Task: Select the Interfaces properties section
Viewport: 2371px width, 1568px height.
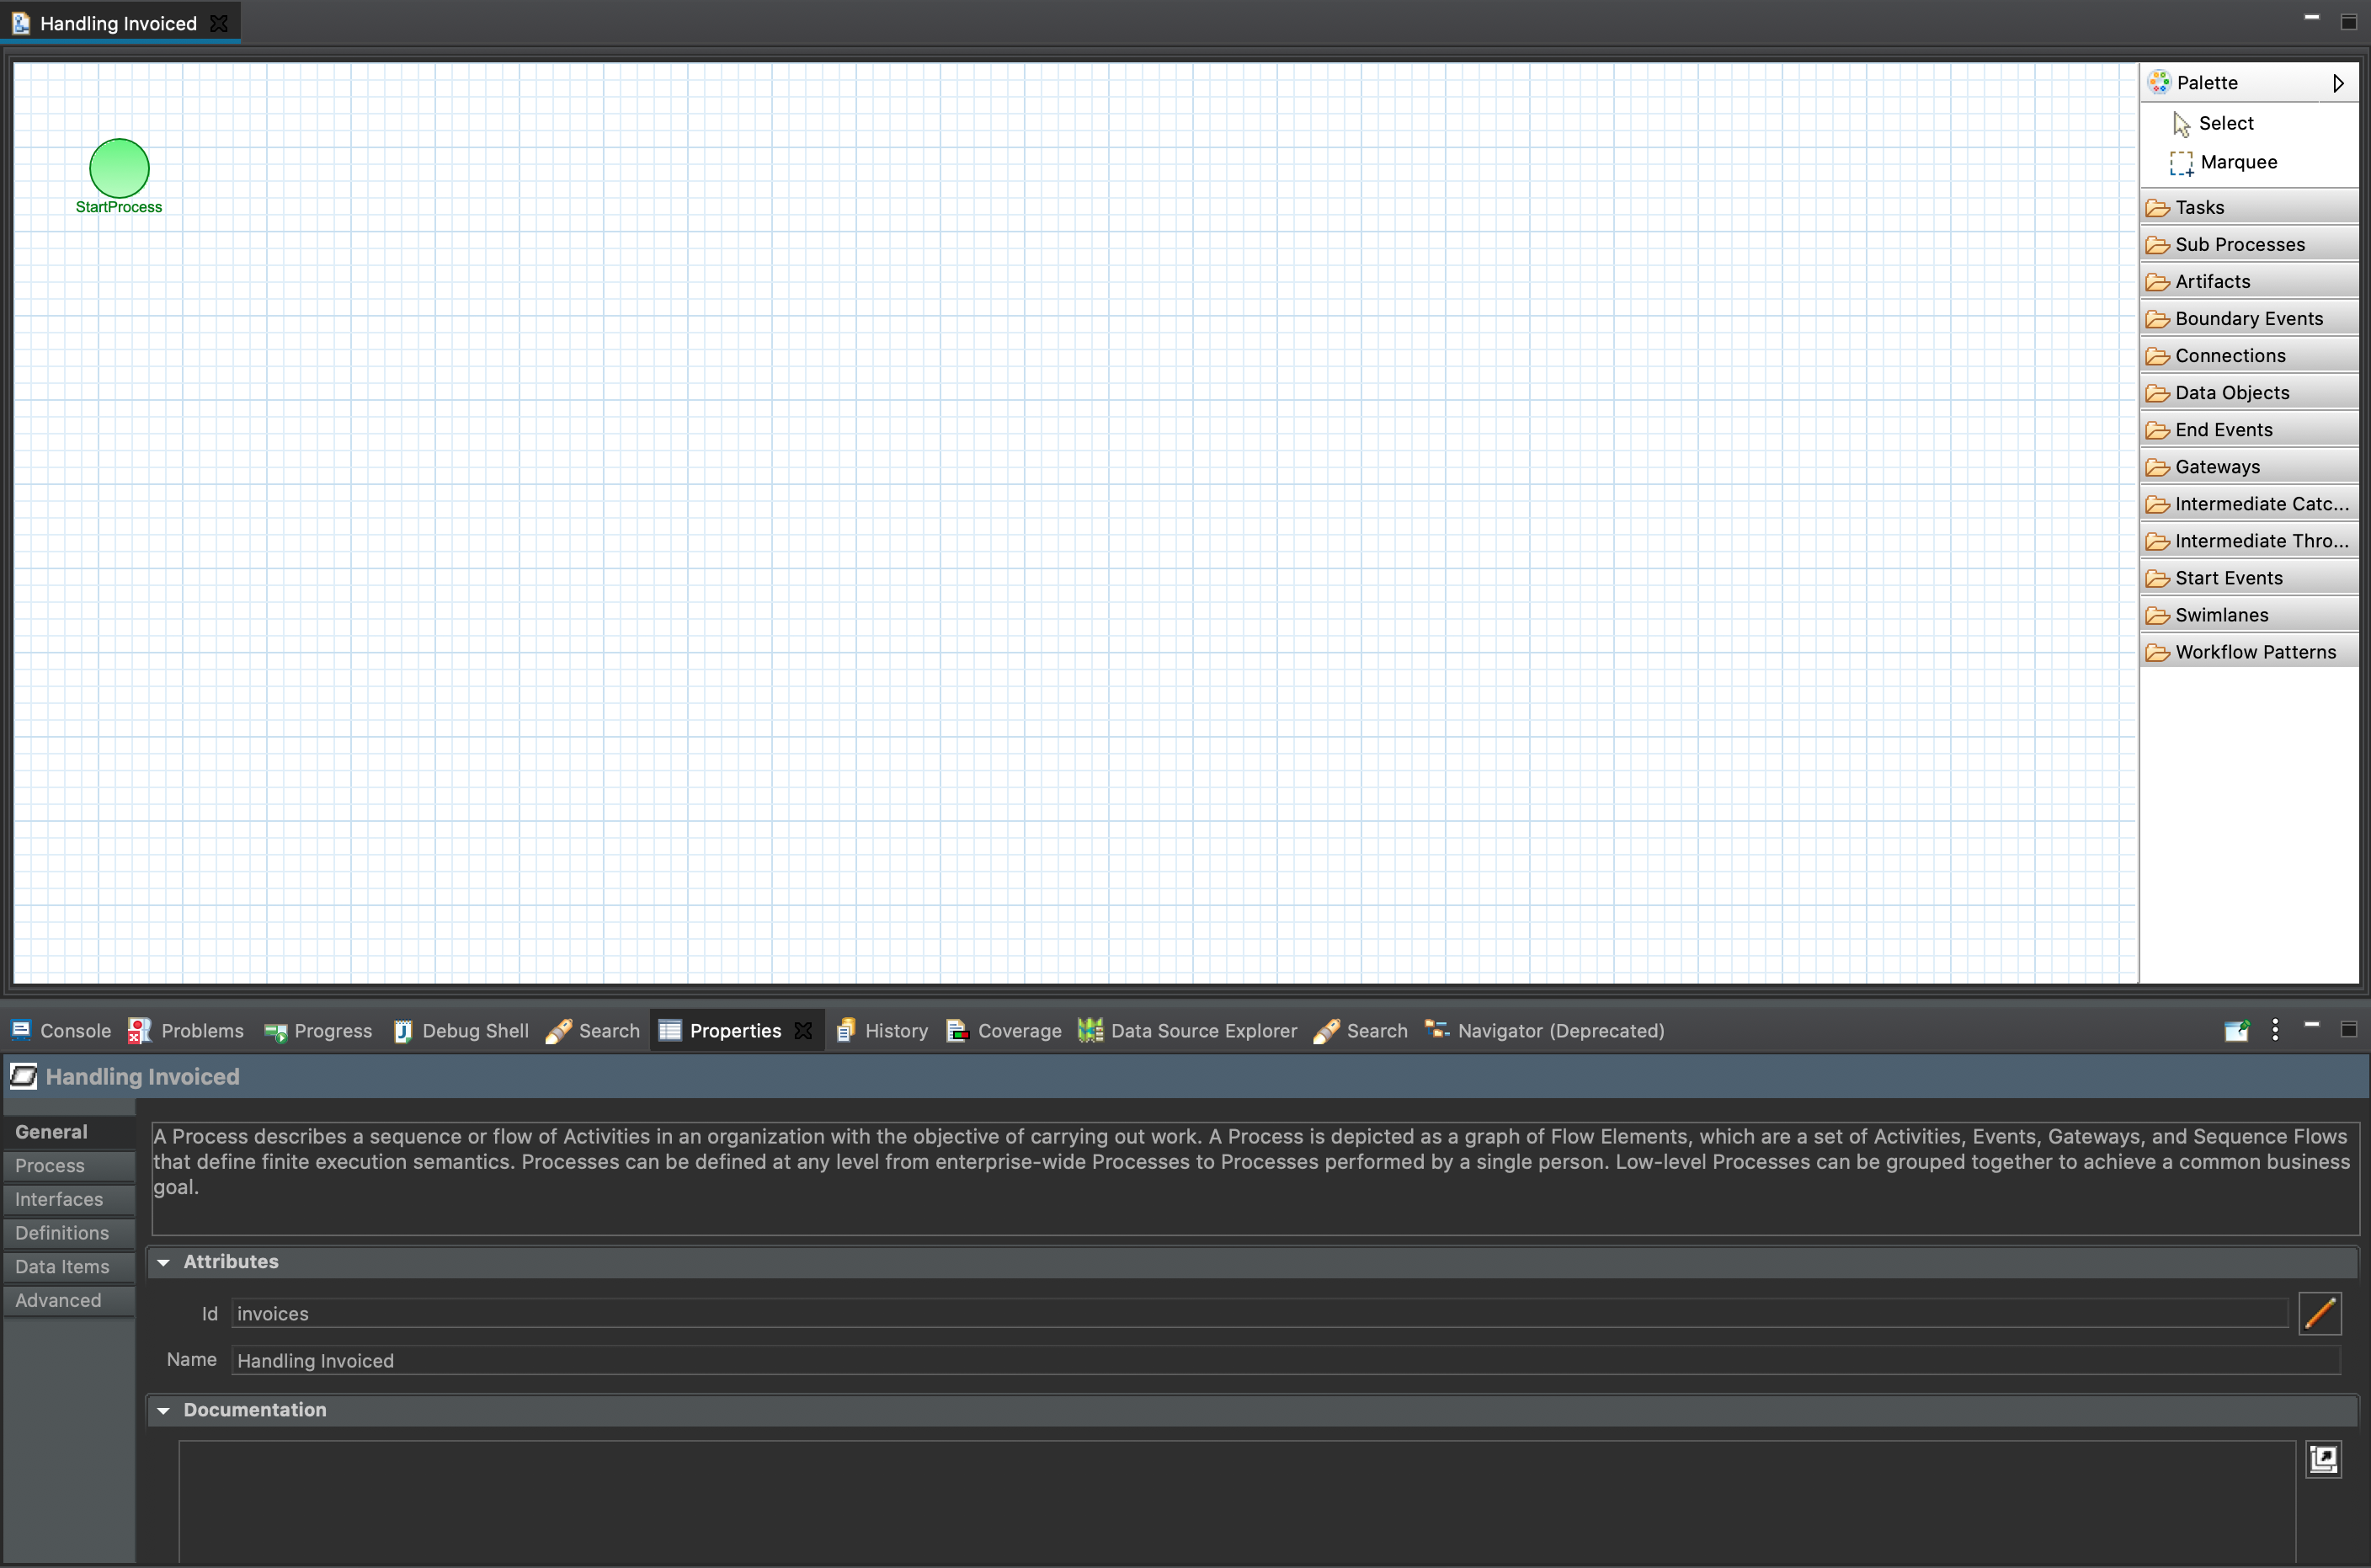Action: pos(69,1199)
